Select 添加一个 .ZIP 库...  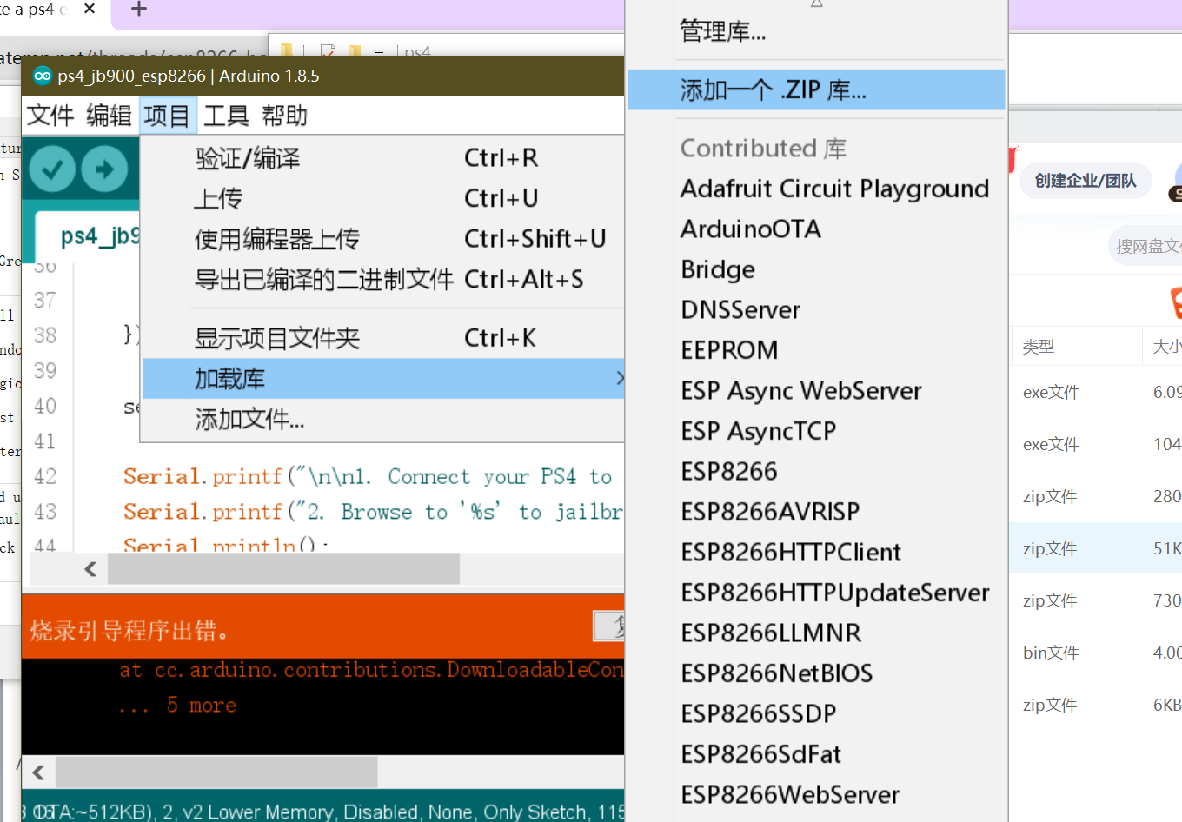coord(816,89)
